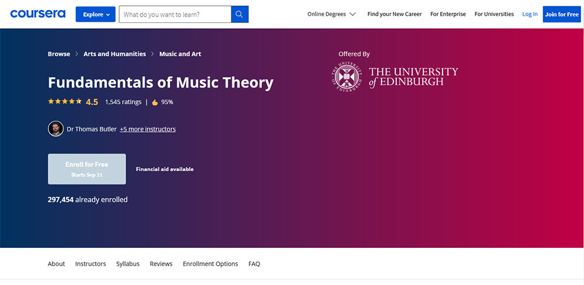This screenshot has width=584, height=285.
Task: Click Join for Free button
Action: [562, 14]
